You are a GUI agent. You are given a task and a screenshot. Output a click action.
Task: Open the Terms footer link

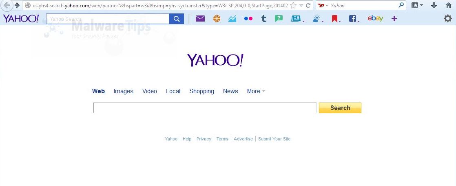coord(222,139)
